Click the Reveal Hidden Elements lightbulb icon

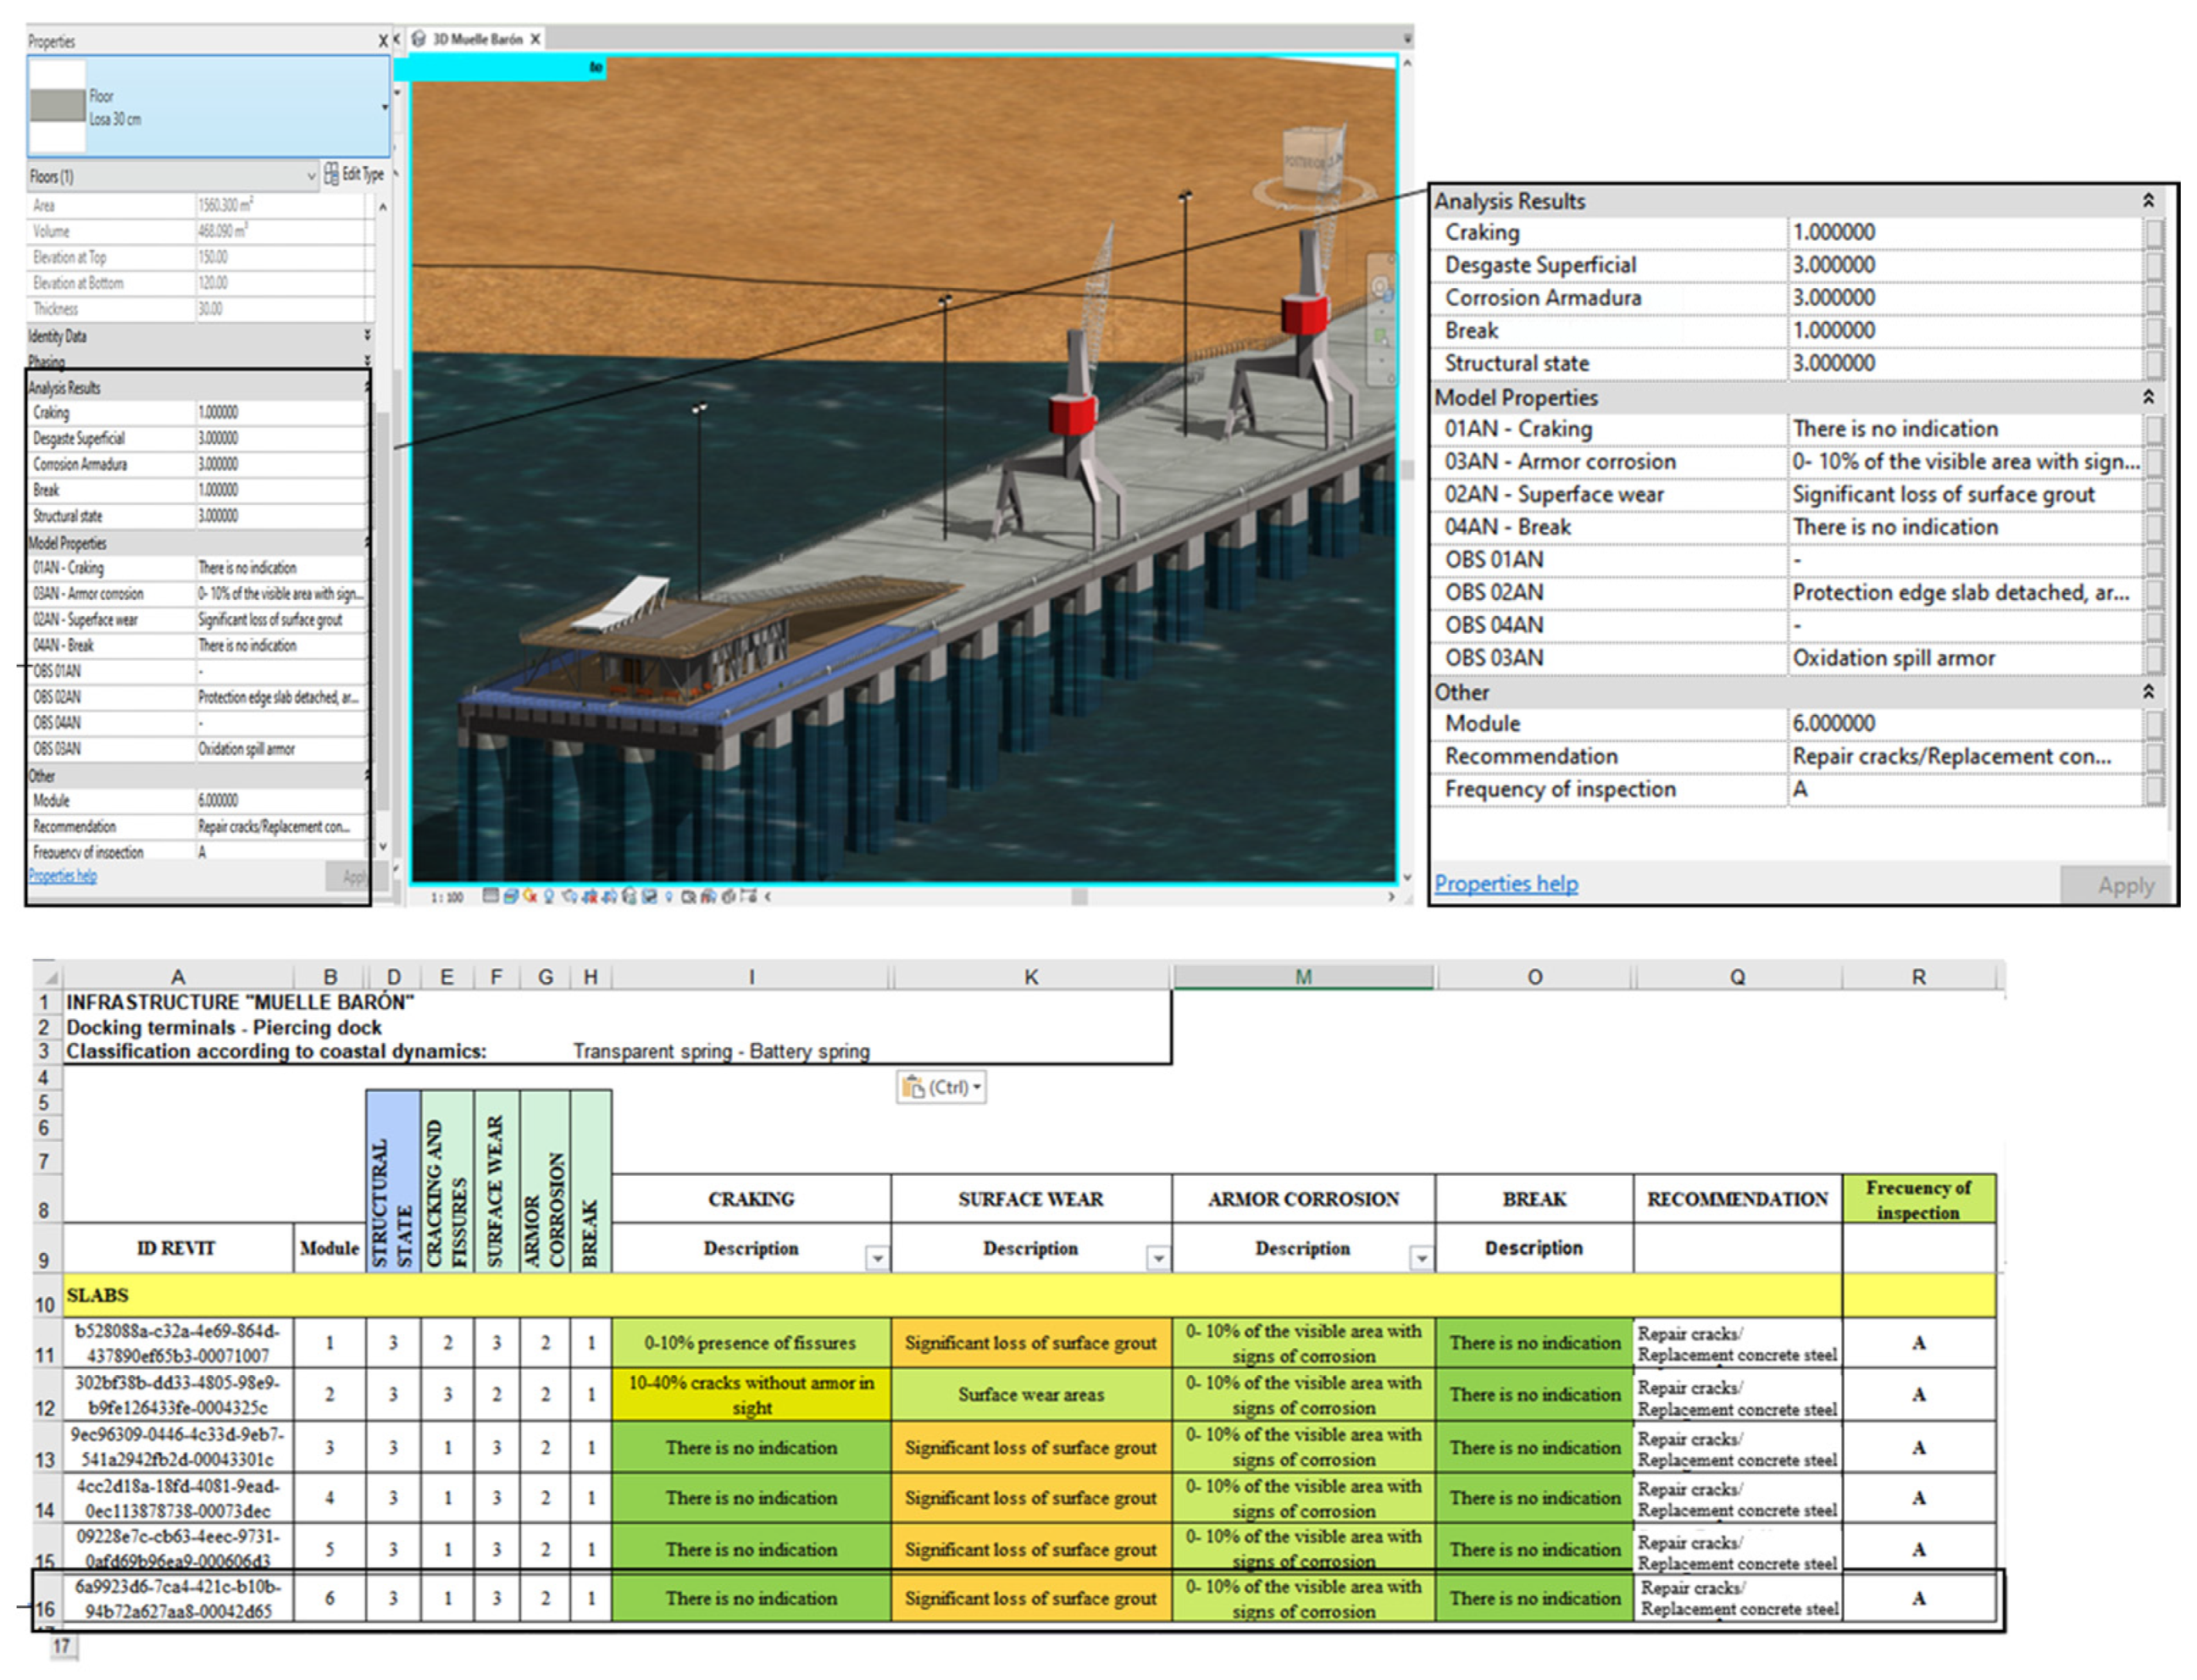point(669,897)
